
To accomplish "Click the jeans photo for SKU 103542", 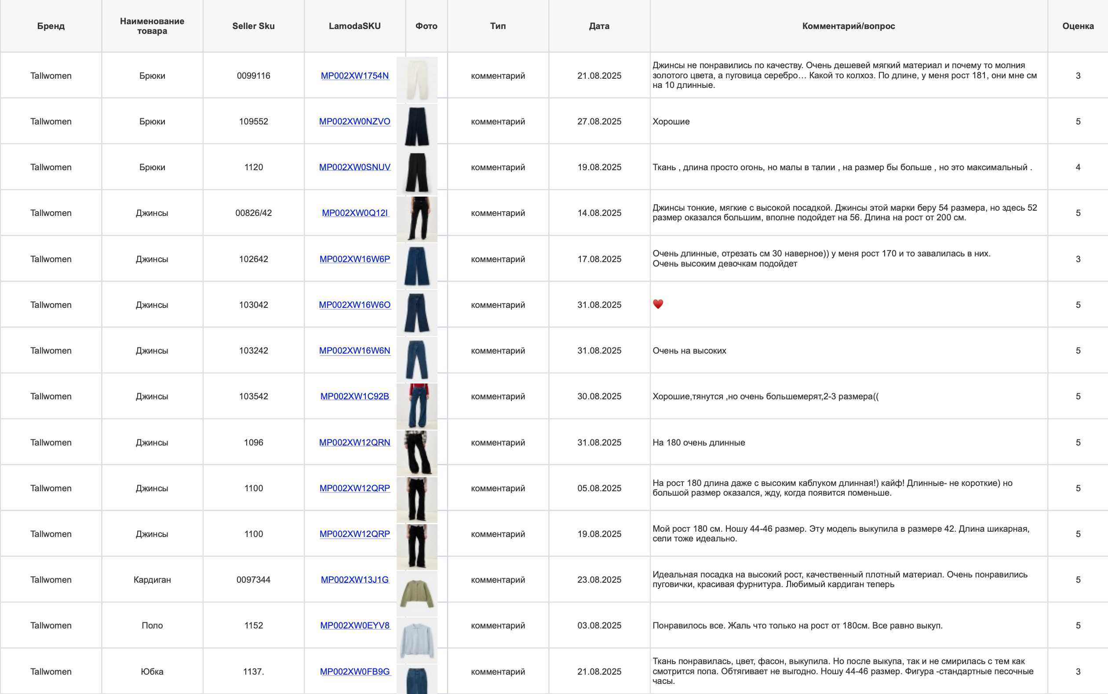I will click(416, 406).
